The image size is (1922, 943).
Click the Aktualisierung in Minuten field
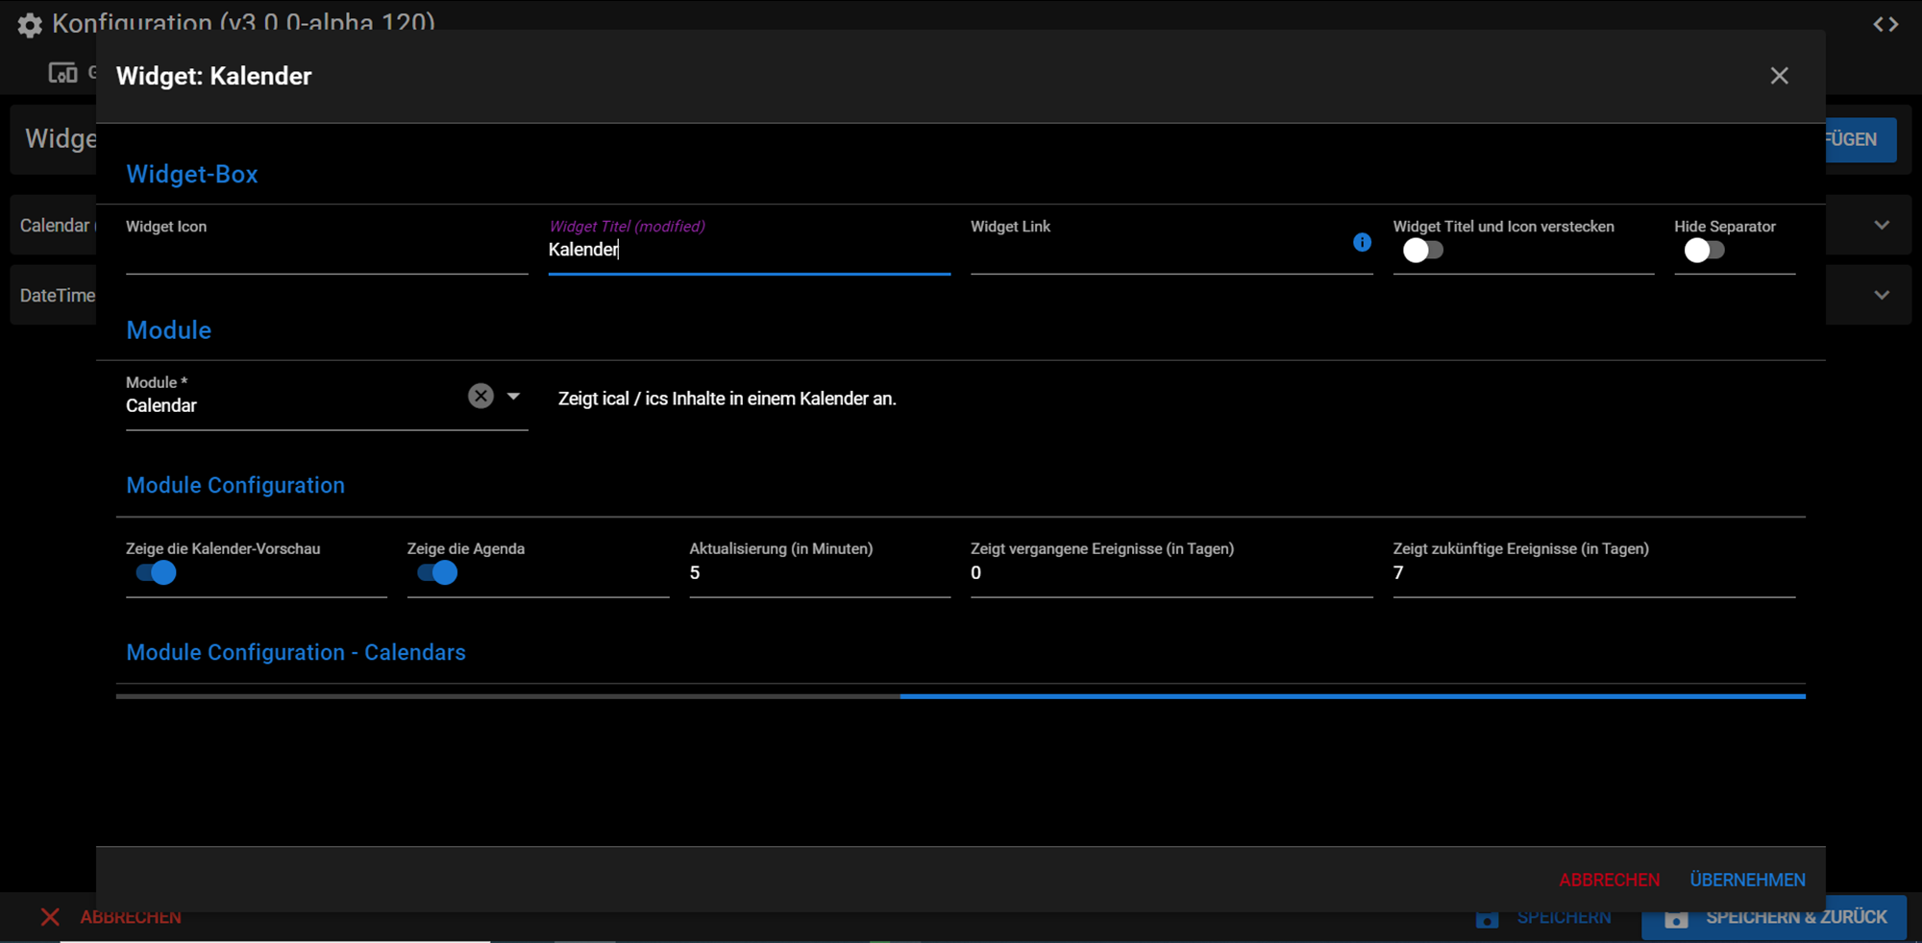coord(819,573)
